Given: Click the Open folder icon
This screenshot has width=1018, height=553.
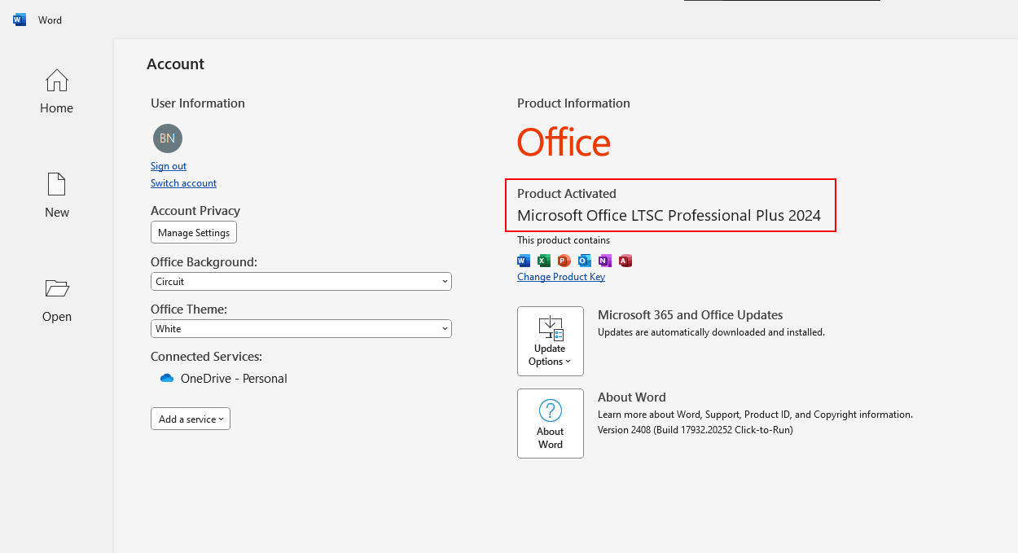Looking at the screenshot, I should pyautogui.click(x=56, y=288).
